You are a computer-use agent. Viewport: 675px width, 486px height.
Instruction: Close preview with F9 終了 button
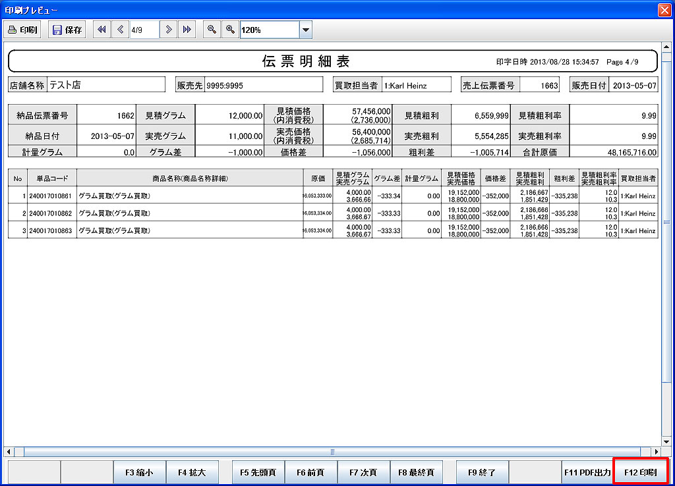[x=483, y=472]
